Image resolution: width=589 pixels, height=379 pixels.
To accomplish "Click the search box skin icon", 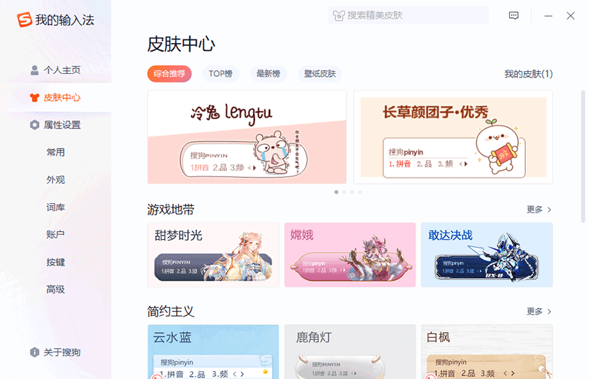I will tap(338, 16).
